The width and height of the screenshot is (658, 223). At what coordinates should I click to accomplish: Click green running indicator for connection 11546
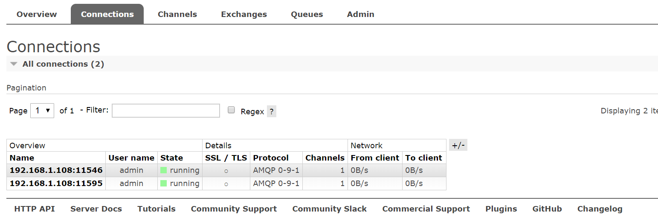coord(163,170)
